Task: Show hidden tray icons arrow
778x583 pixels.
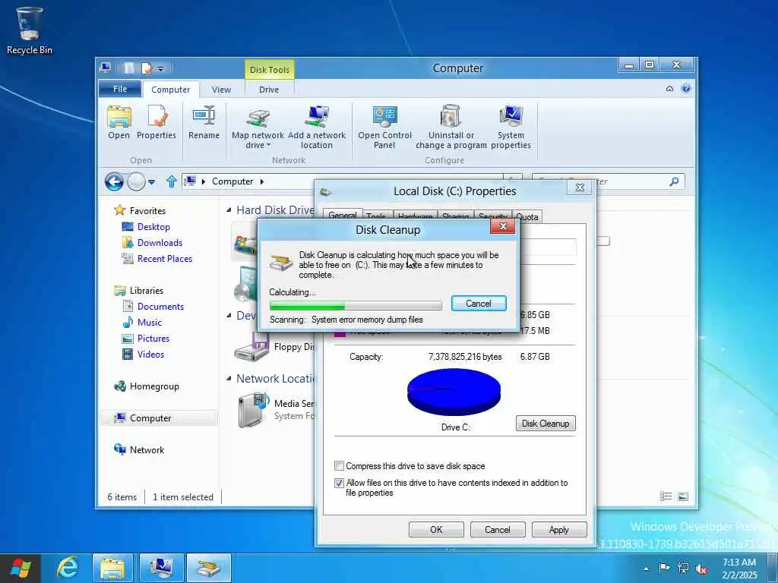Action: click(646, 569)
